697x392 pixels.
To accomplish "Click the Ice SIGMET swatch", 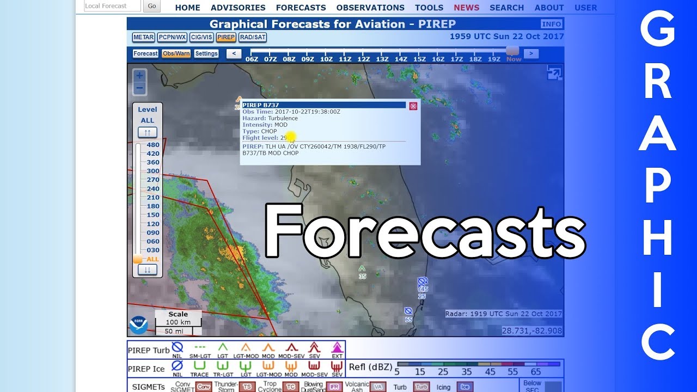I will (x=465, y=387).
